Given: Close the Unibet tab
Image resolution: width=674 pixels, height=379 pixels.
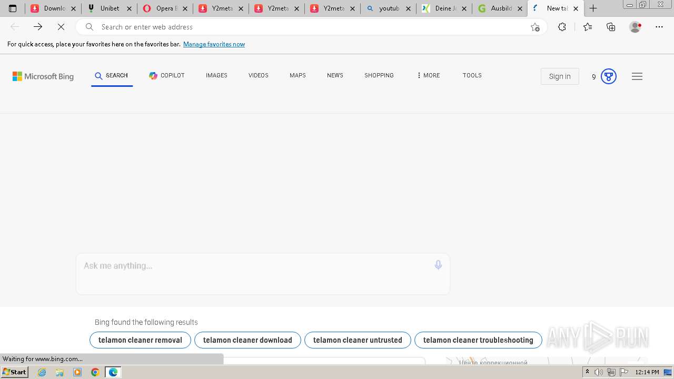Looking at the screenshot, I should (x=129, y=8).
